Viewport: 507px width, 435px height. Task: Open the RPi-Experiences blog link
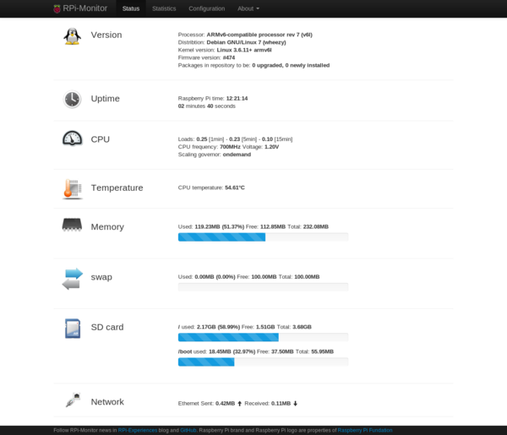[x=138, y=430]
